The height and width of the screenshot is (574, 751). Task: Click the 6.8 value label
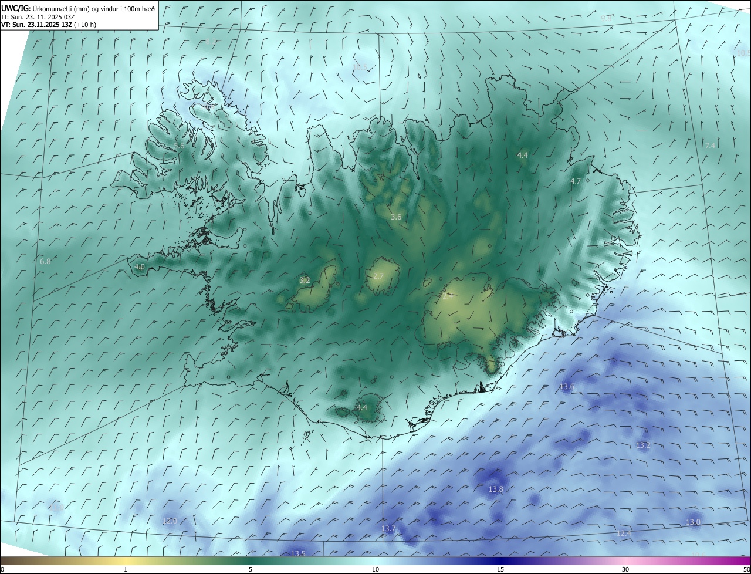[x=45, y=262]
